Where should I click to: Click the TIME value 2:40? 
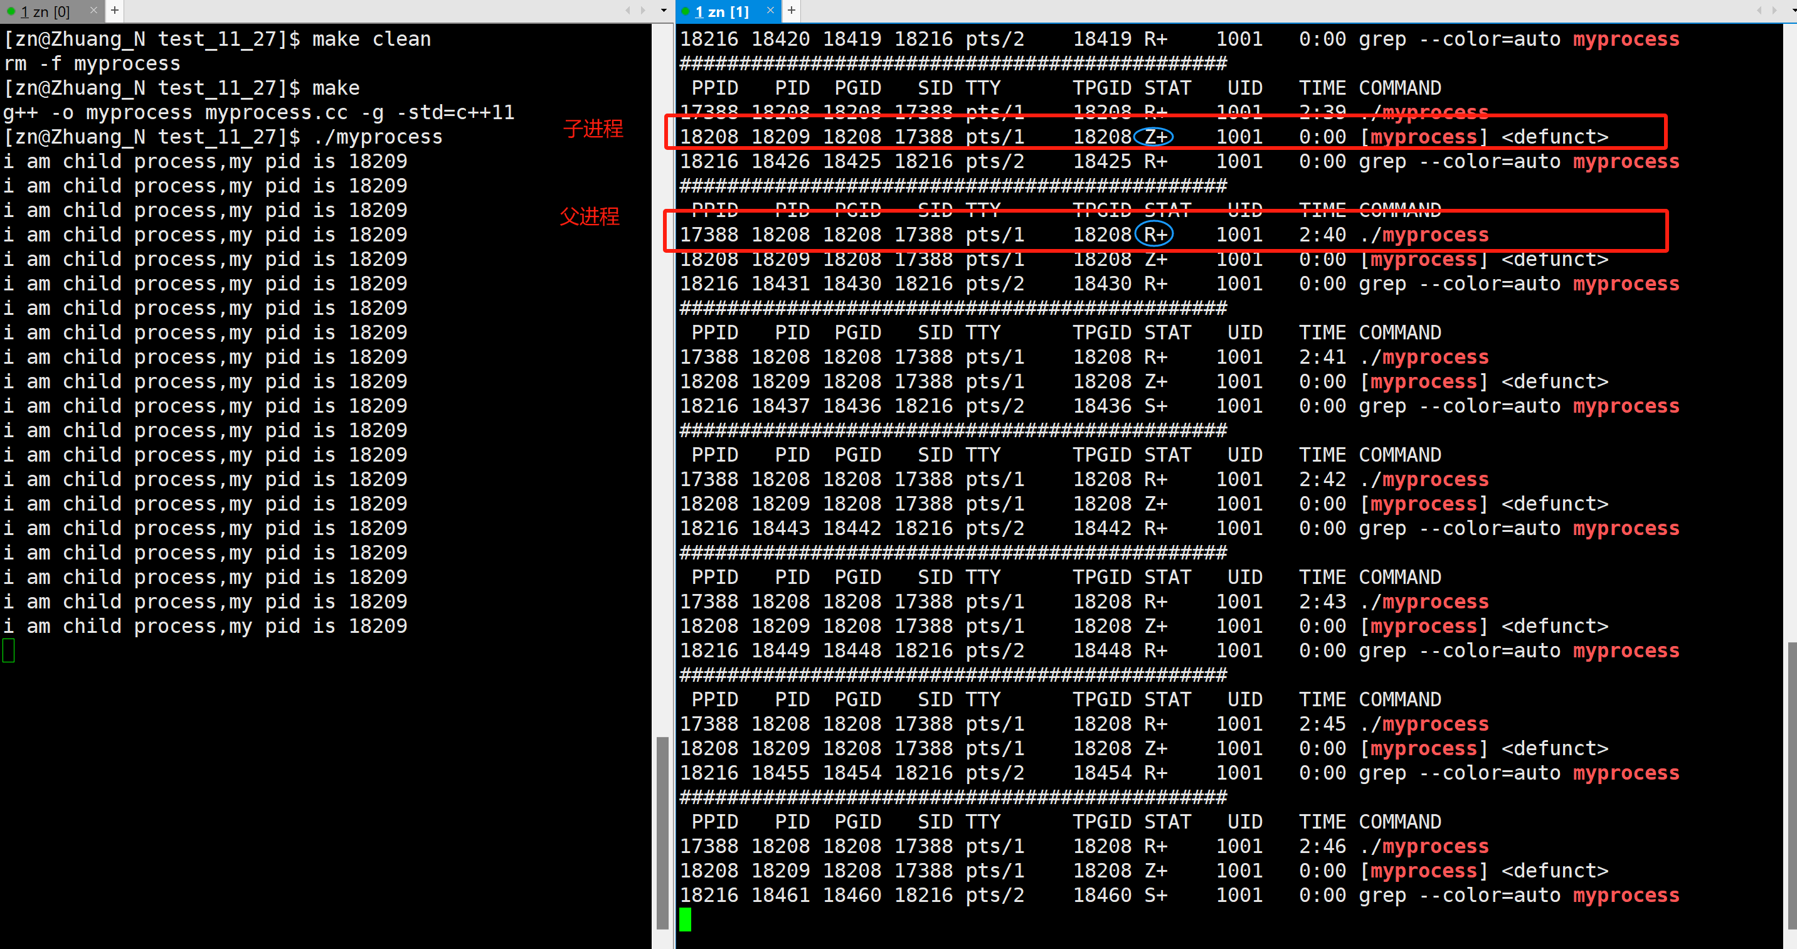pyautogui.click(x=1323, y=235)
